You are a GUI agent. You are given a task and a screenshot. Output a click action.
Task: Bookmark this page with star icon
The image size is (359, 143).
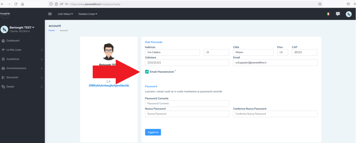320,4
